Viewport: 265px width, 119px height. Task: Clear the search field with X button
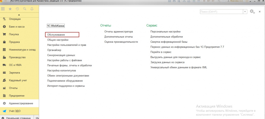tap(245, 12)
